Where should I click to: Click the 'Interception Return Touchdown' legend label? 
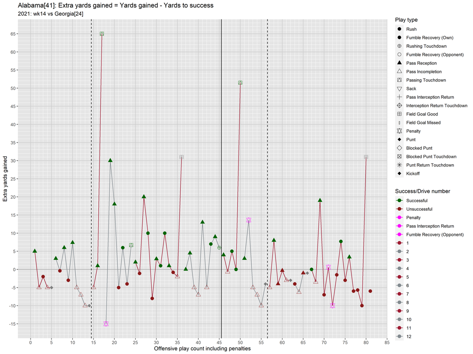click(437, 106)
